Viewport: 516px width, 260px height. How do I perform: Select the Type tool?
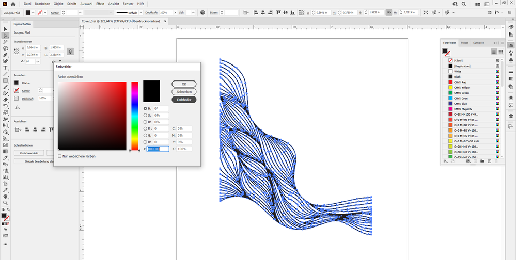tap(5, 68)
